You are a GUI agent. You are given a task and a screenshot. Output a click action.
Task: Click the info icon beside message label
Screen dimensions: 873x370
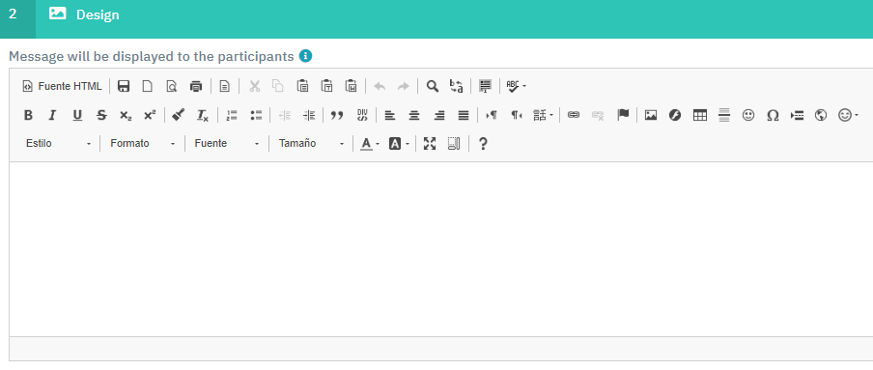click(305, 56)
